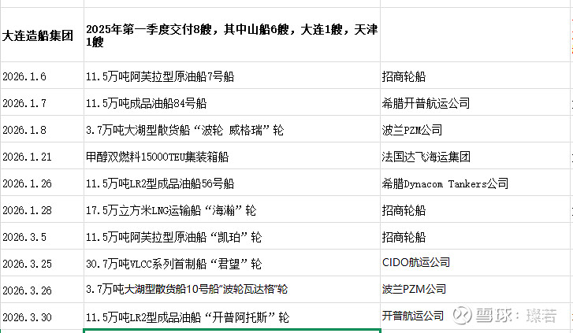Image resolution: width=573 pixels, height=333 pixels.
Task: Click the cell '希腊Dynacom Tankers公司'
Action: click(475, 183)
